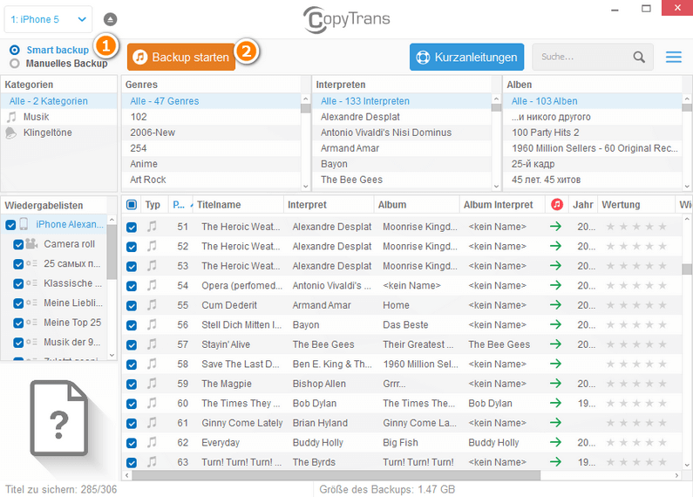Select interpreter The Bee Gees in filter list
The height and width of the screenshot is (497, 693).
click(x=402, y=180)
